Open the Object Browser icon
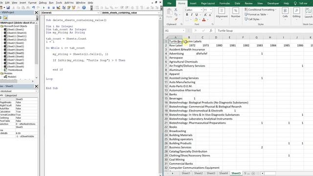Image resolution: width=313 pixels, height=176 pixels. (74, 8)
